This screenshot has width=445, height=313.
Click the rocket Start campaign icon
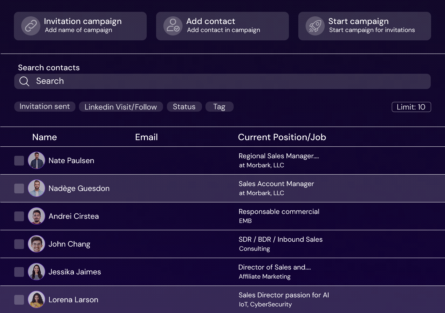click(315, 26)
